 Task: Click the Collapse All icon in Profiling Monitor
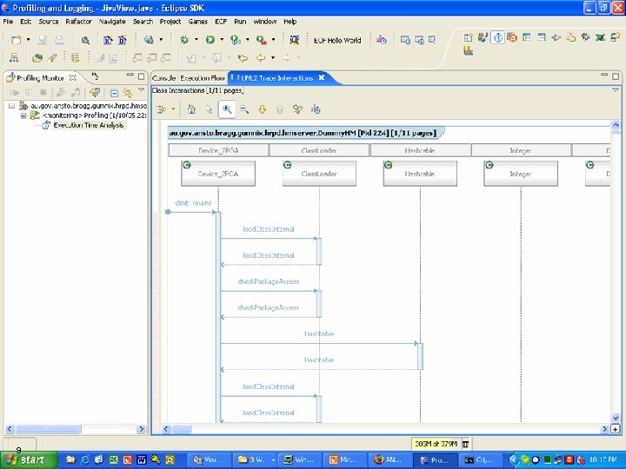[x=114, y=93]
